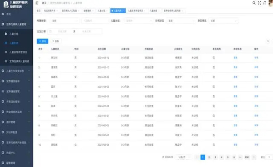273x167 pixels.
Task: Click the 2024-05-09 birth date cell
Action: 103,77
